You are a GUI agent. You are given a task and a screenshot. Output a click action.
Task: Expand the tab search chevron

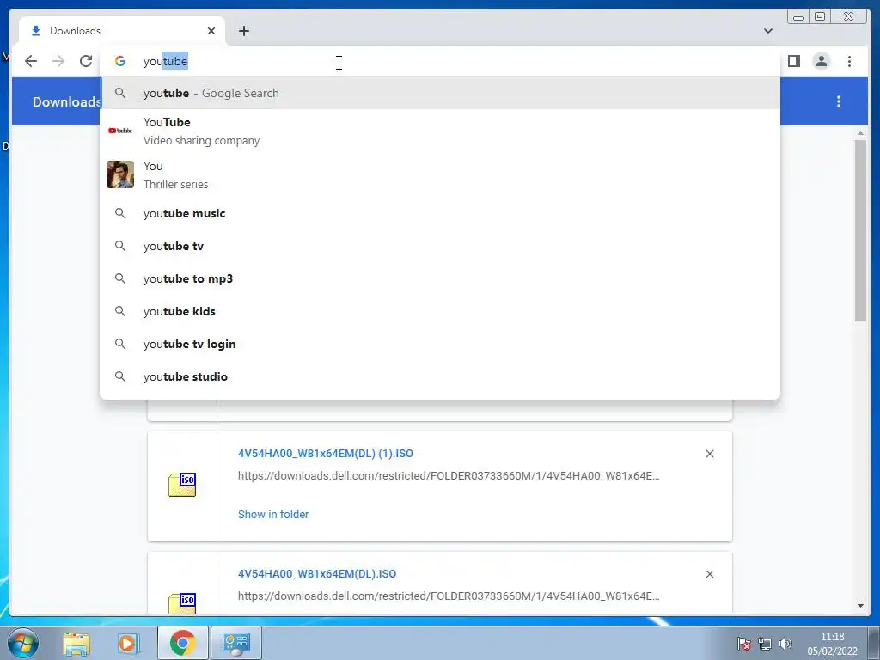click(768, 31)
